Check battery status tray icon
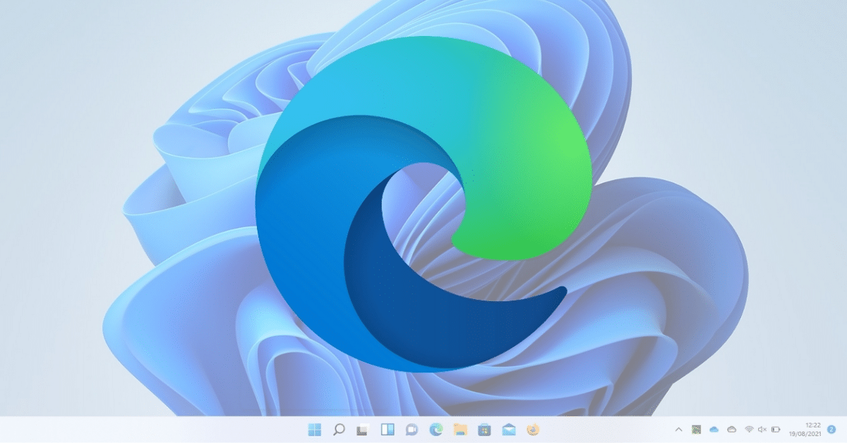The height and width of the screenshot is (443, 847). [776, 429]
